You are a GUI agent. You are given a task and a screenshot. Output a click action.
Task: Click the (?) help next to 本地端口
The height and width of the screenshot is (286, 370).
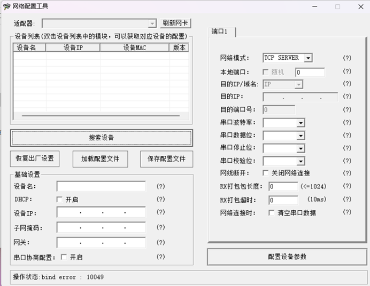(347, 71)
